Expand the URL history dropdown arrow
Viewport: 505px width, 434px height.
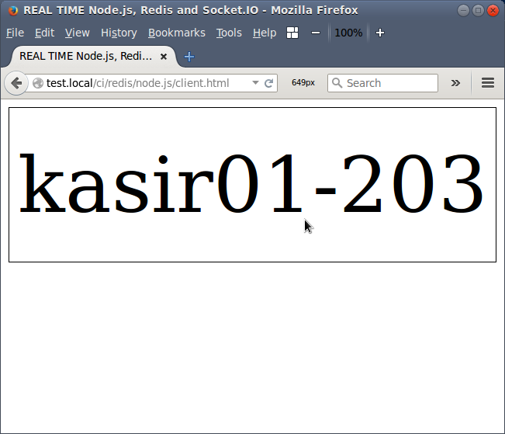pyautogui.click(x=255, y=83)
